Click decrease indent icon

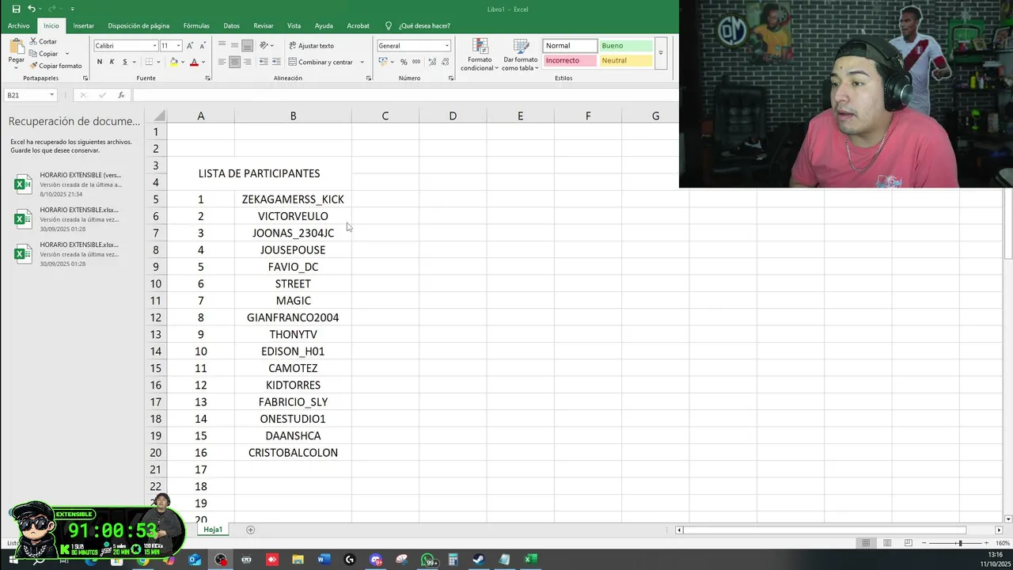click(264, 62)
